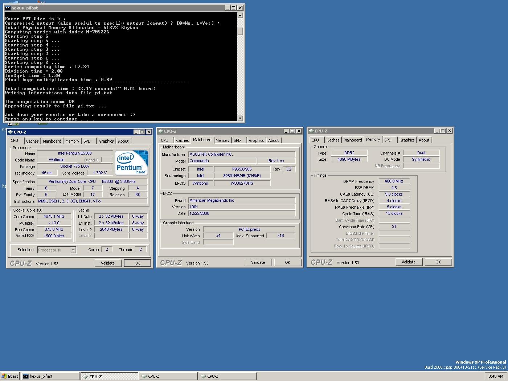Click OK in the CPU tab window
This screenshot has height=381, width=508.
[x=137, y=263]
